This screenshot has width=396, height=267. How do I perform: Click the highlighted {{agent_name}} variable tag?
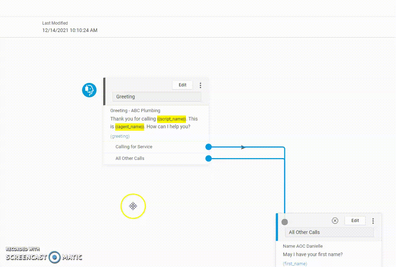pos(130,127)
